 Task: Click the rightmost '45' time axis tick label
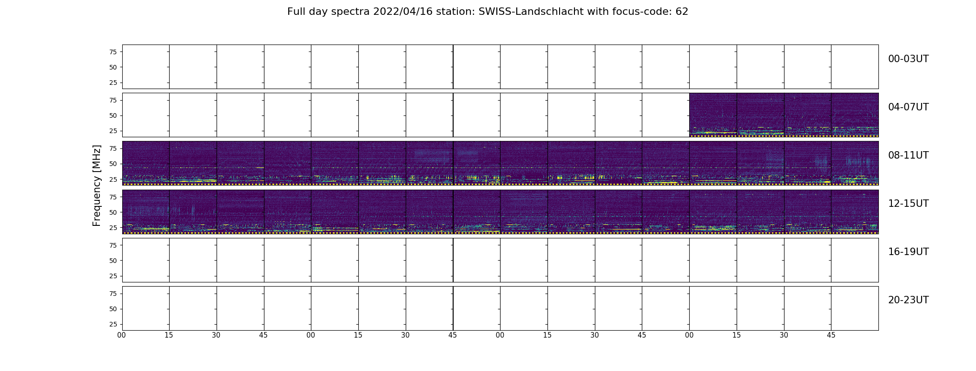(831, 335)
